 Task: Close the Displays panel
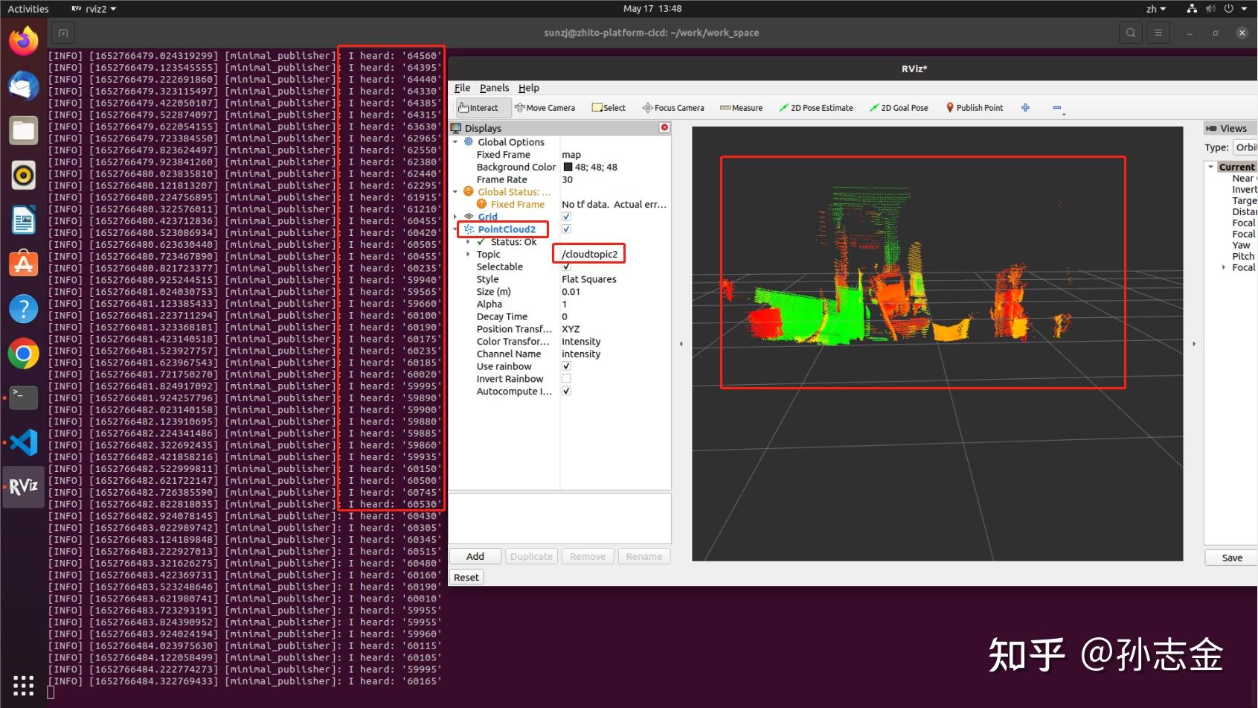tap(664, 128)
